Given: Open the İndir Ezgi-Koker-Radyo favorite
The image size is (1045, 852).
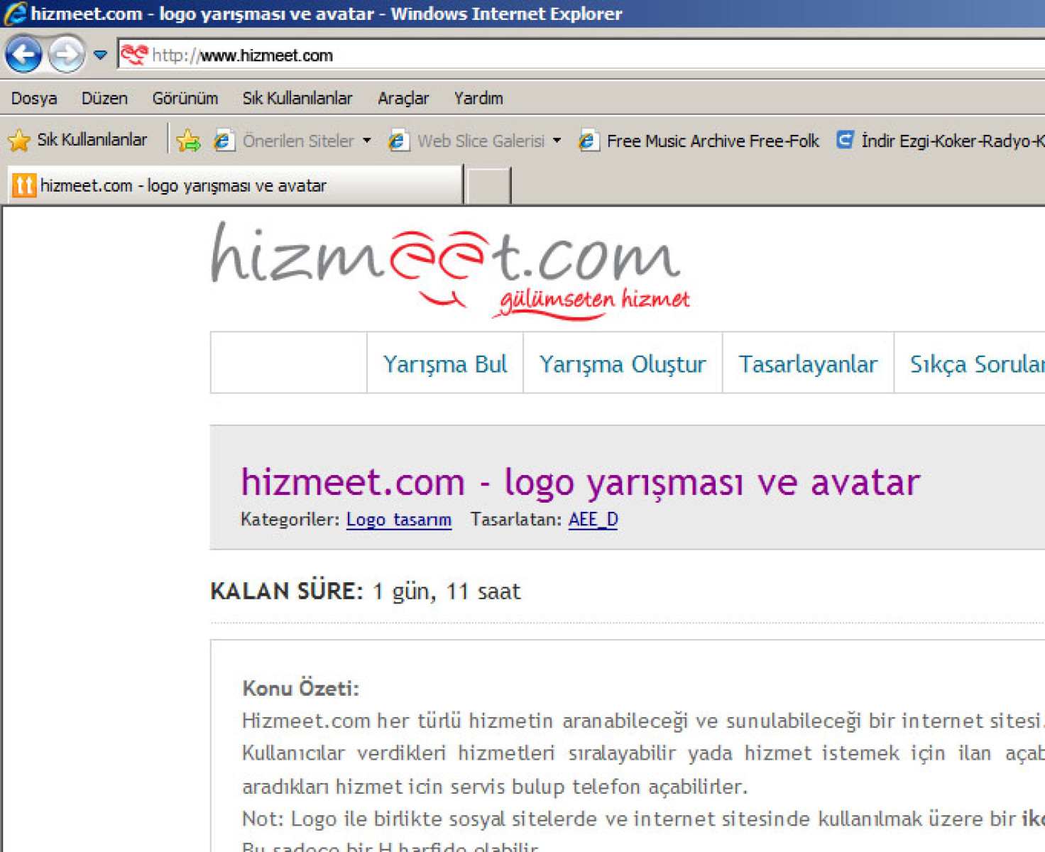Looking at the screenshot, I should click(940, 141).
